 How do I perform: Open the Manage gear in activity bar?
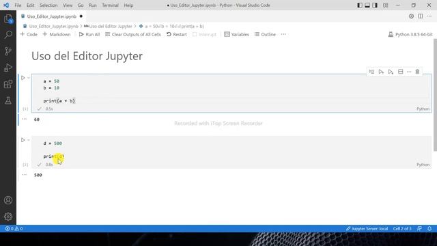click(x=8, y=217)
